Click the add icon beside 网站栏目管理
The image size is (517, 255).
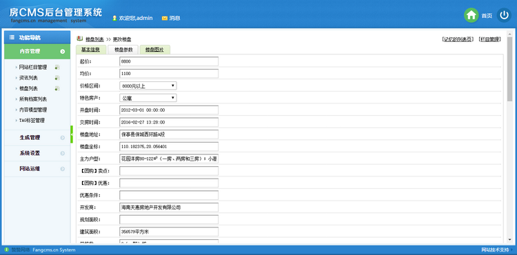pos(57,68)
